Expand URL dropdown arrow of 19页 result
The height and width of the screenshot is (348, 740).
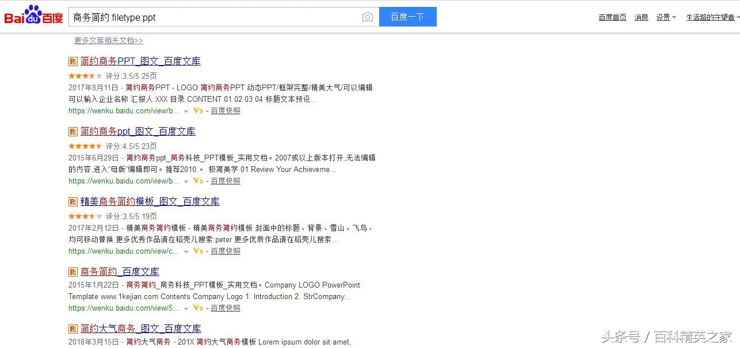pos(186,252)
